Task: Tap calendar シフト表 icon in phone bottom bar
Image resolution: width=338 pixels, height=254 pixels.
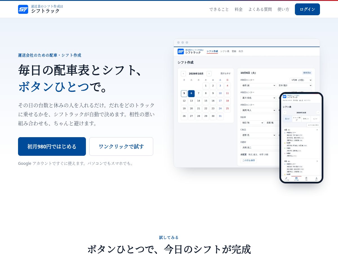Action: 296,179
